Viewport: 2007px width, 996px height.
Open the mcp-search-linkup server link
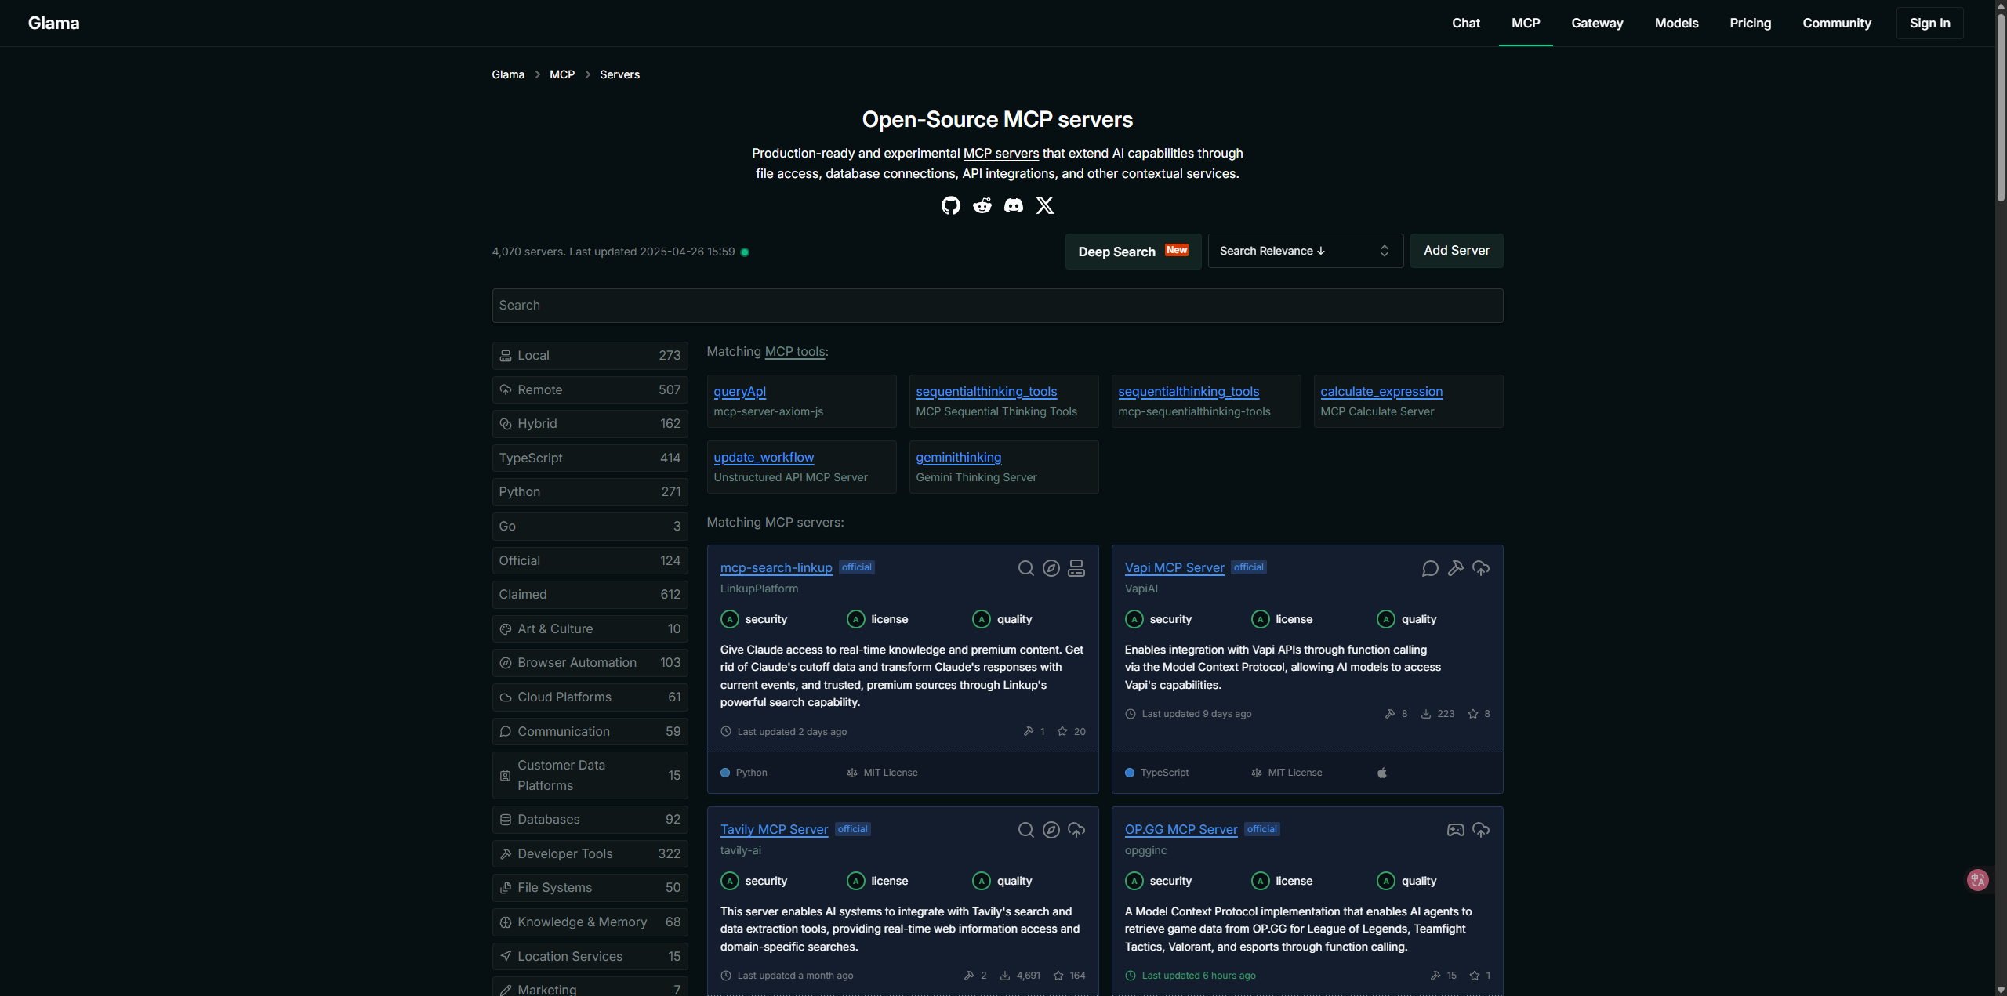point(776,568)
